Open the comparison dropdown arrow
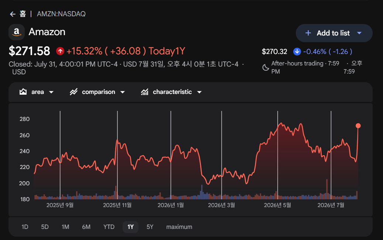The width and height of the screenshot is (383, 240). tap(123, 92)
